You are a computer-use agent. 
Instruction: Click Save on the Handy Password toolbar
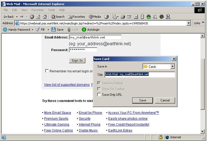57,30
